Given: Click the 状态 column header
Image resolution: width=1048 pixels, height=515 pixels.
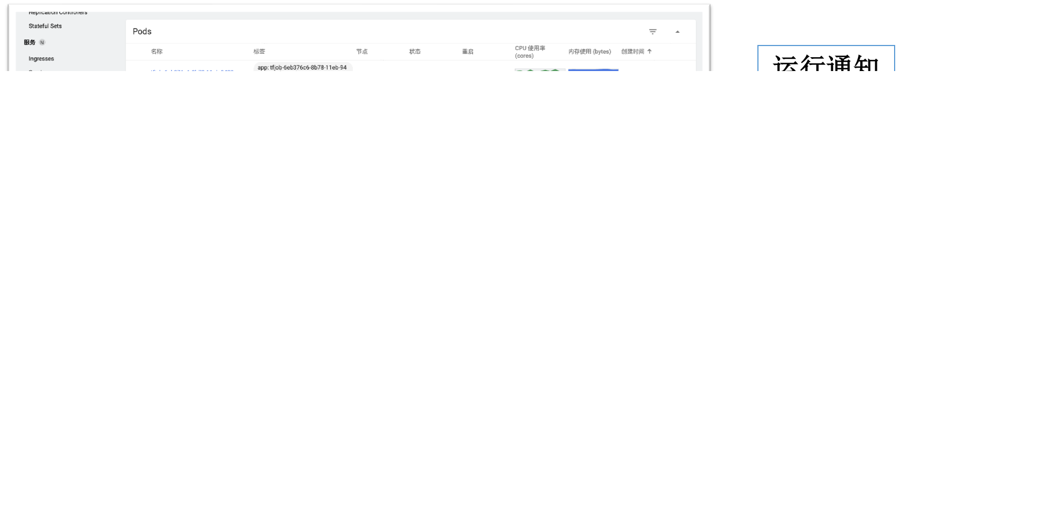Looking at the screenshot, I should click(x=415, y=52).
